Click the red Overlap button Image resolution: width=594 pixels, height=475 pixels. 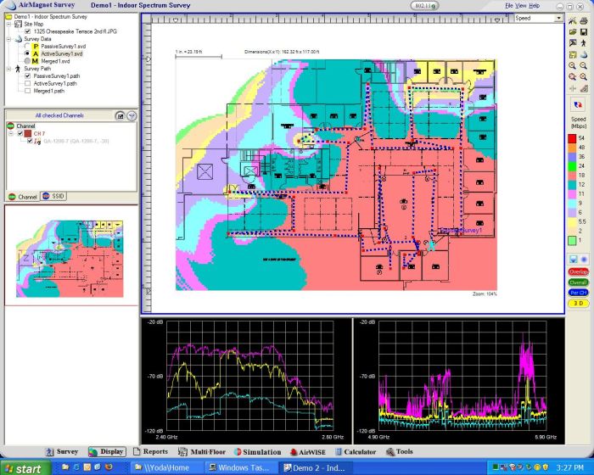click(x=578, y=272)
